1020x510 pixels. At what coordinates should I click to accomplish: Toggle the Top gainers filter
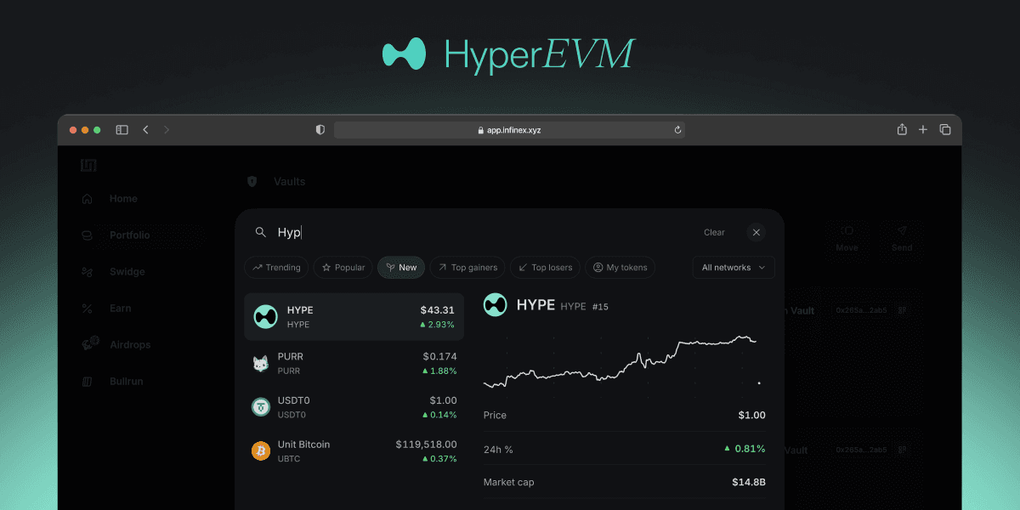(x=467, y=268)
